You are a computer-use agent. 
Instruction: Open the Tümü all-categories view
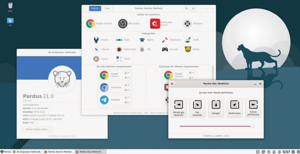click(x=120, y=59)
